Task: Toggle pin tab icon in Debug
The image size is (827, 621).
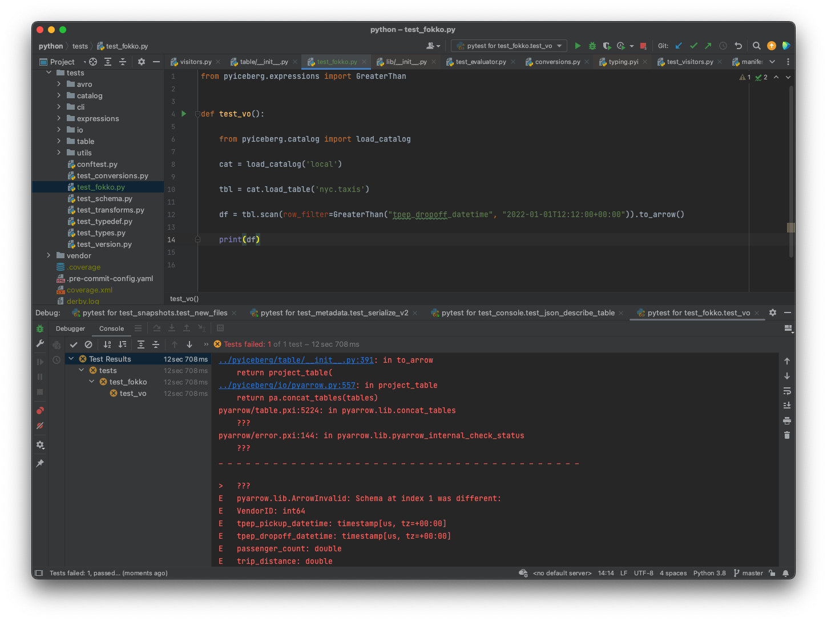Action: coord(40,463)
